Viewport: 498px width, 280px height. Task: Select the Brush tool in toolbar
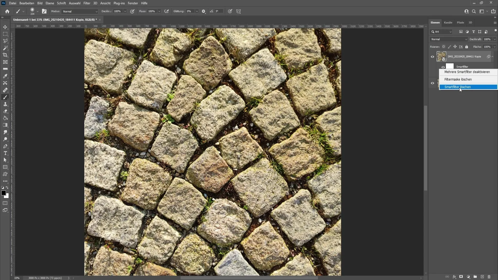coord(5,90)
